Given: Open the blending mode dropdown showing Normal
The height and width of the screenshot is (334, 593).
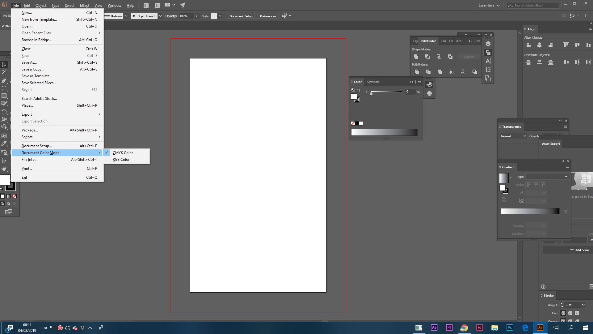Looking at the screenshot, I should (513, 136).
